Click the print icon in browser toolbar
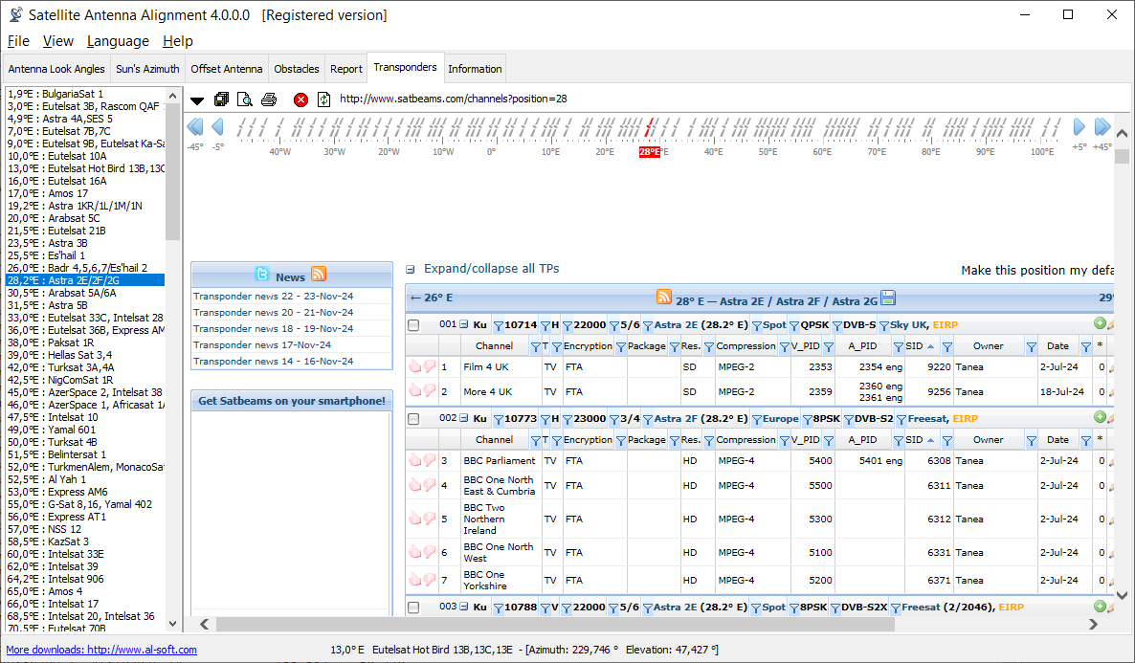The width and height of the screenshot is (1135, 663). [269, 99]
